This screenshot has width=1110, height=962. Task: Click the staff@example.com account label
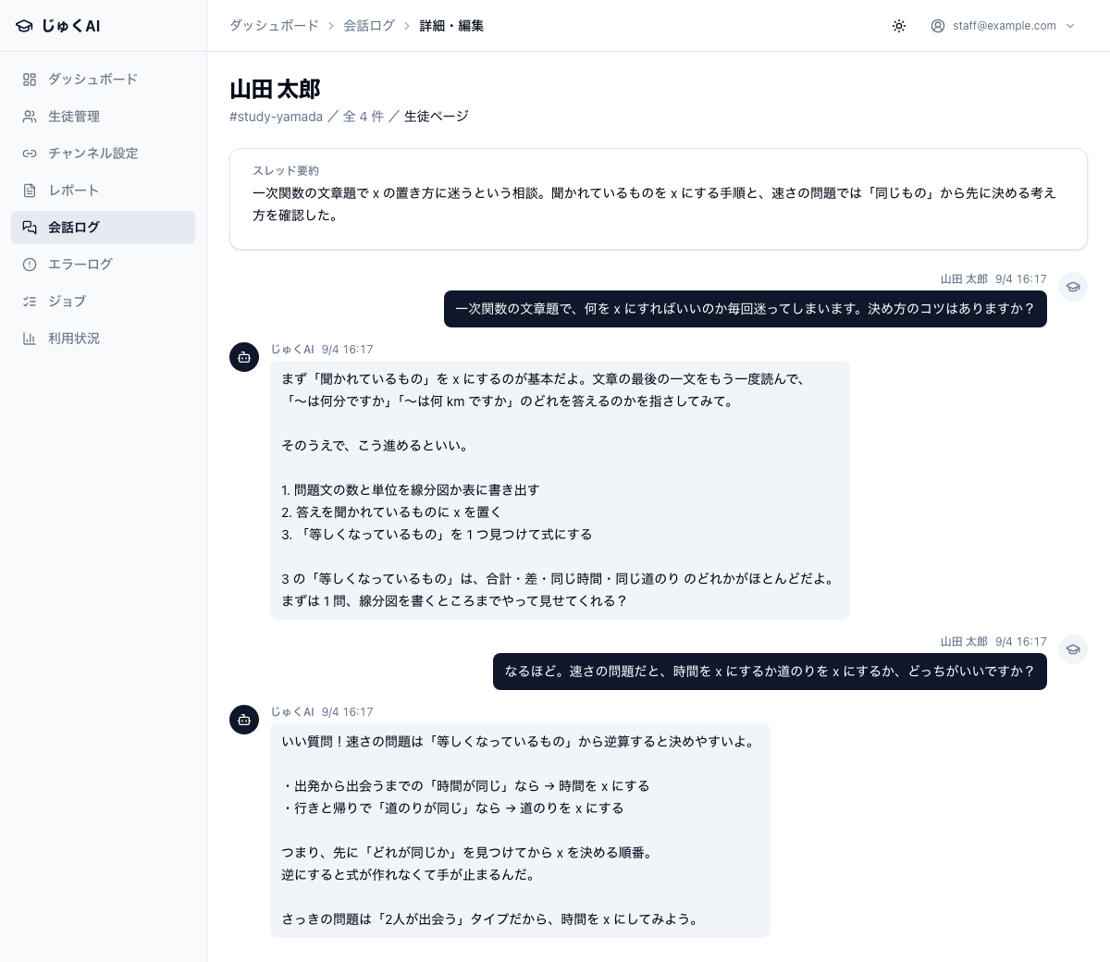1005,26
